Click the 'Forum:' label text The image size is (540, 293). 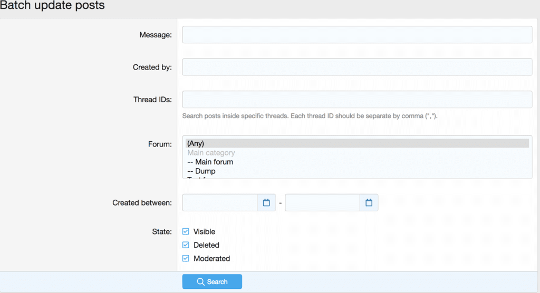(160, 144)
